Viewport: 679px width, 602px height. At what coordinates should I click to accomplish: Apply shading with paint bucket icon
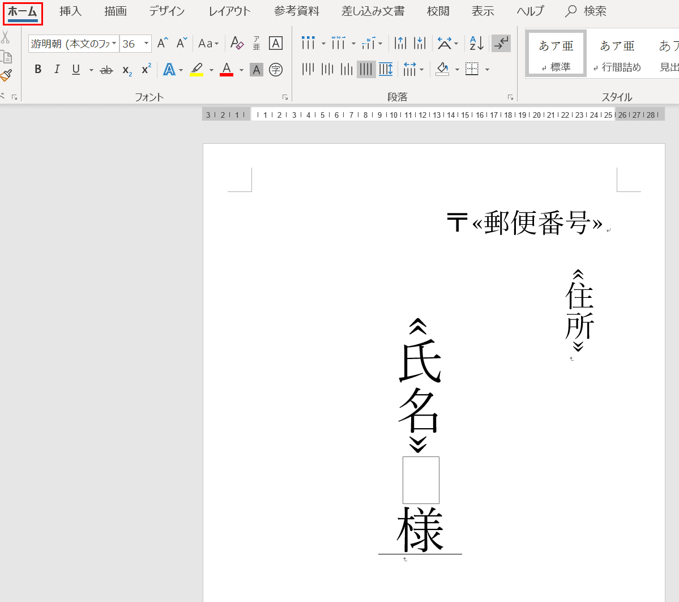tap(442, 69)
